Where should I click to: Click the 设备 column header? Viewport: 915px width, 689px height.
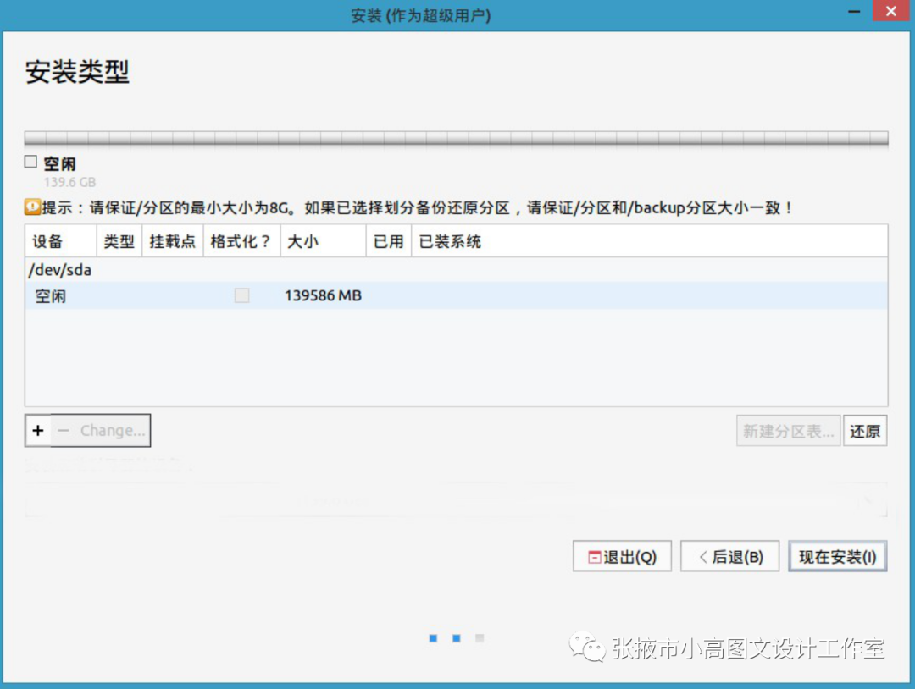[48, 241]
